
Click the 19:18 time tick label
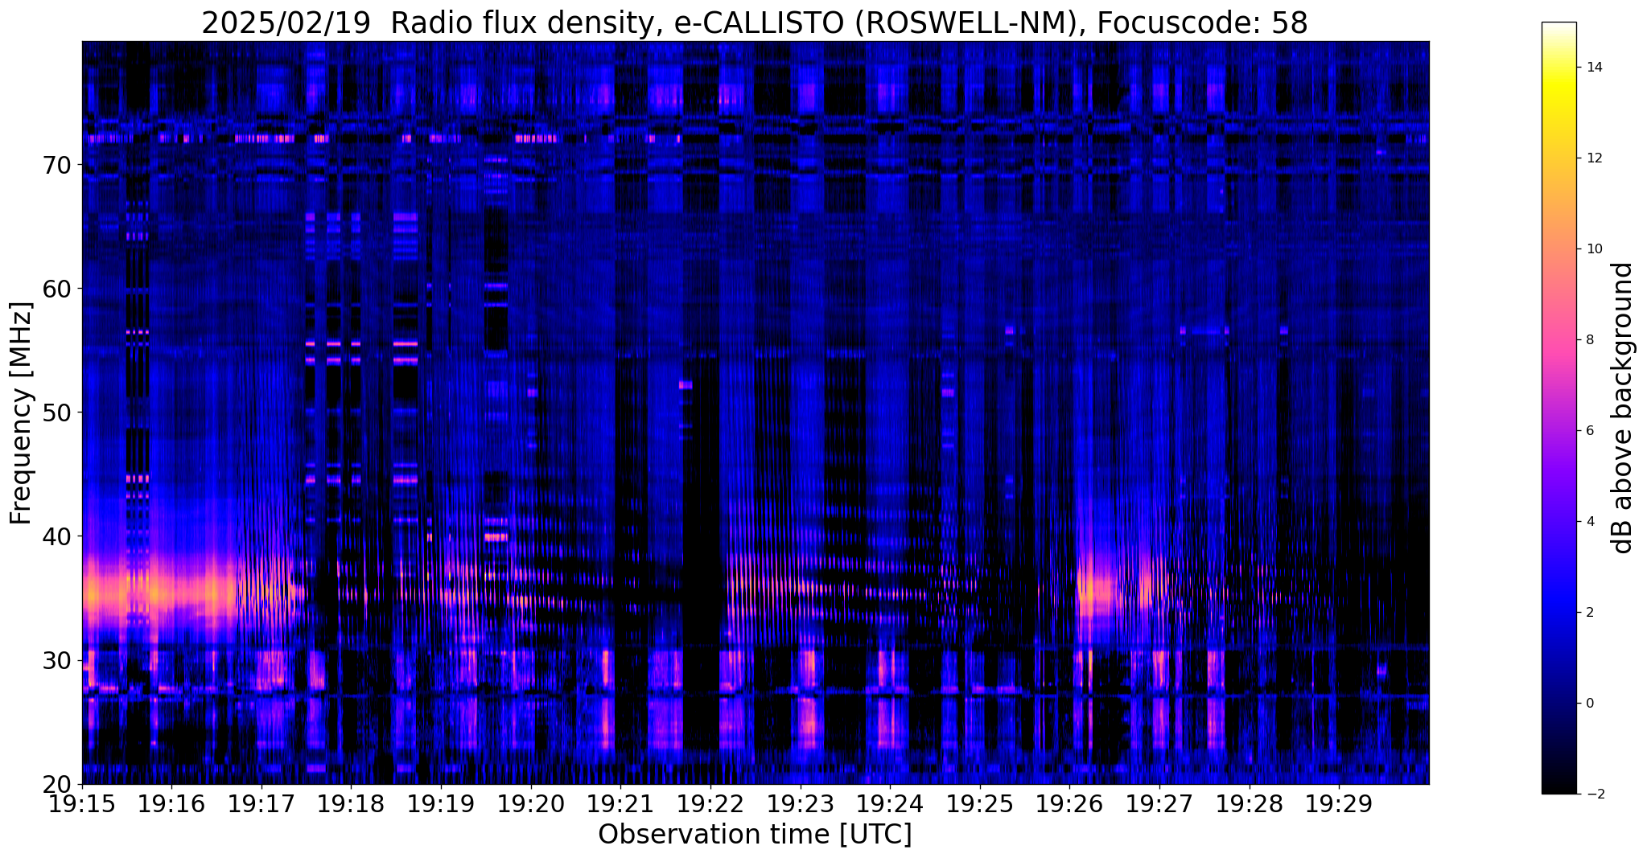point(352,805)
